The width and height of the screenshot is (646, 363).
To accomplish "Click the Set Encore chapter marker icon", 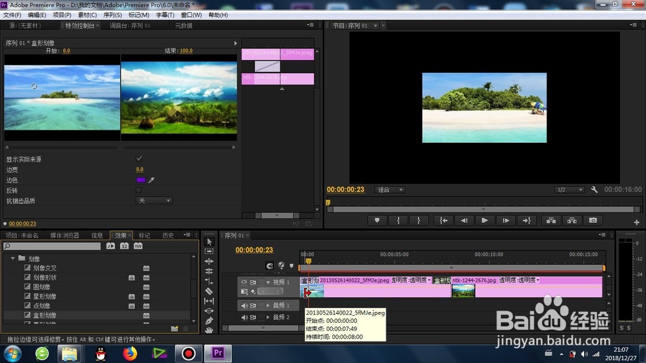I will pyautogui.click(x=282, y=265).
